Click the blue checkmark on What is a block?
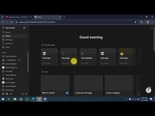 pyautogui.click(x=67, y=93)
